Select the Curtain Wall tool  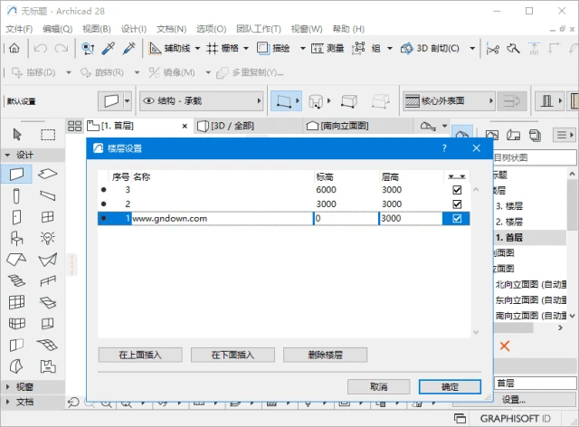click(16, 302)
